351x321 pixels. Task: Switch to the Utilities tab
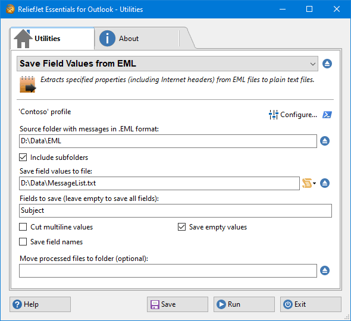click(52, 38)
